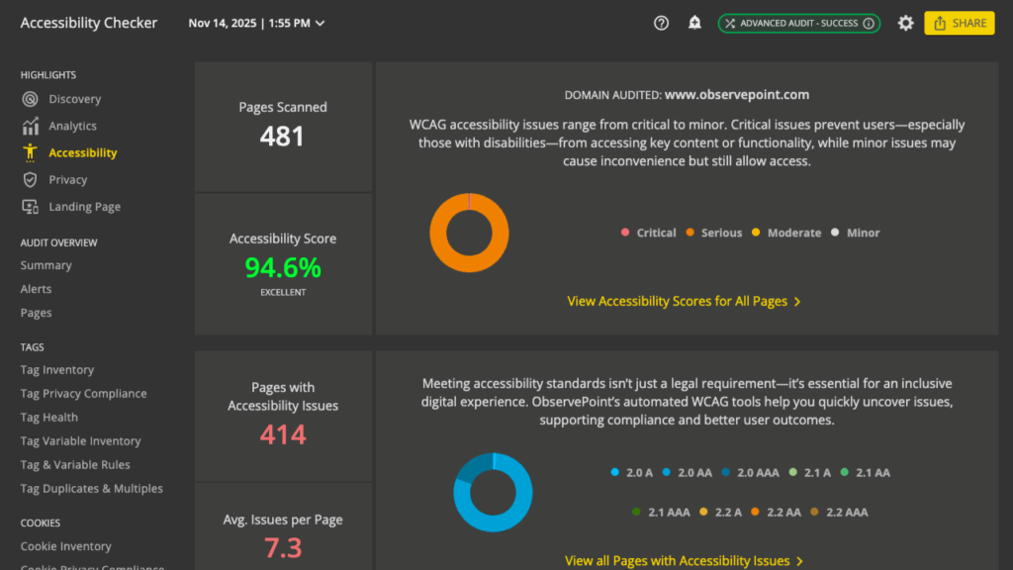Toggle the 2.0 AA legend entry
The image size is (1013, 570).
point(687,472)
